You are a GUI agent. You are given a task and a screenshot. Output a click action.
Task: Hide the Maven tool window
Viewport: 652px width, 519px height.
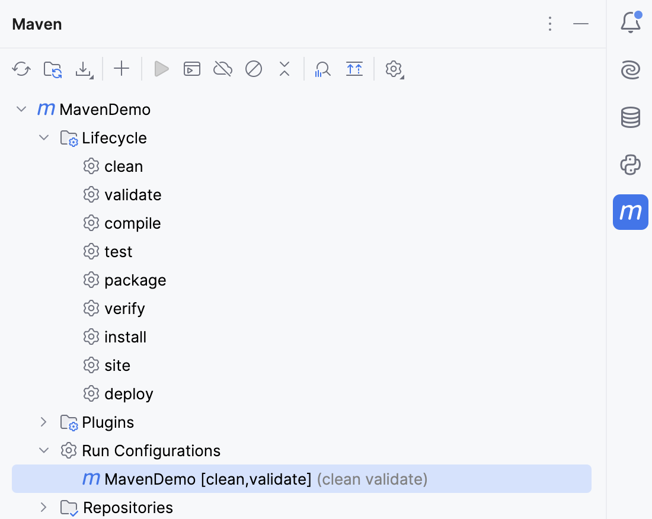(x=581, y=24)
